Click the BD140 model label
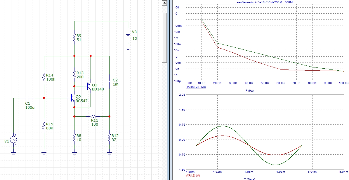The image size is (349, 180). coord(98,89)
